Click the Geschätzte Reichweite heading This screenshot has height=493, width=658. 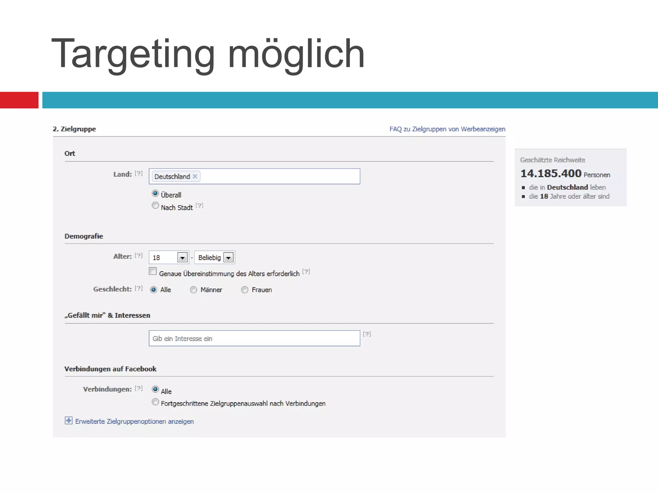(553, 160)
